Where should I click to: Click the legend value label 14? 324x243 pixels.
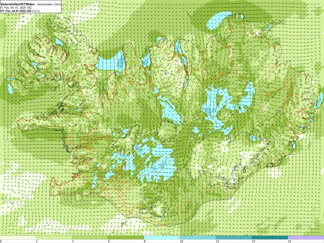pos(253,241)
